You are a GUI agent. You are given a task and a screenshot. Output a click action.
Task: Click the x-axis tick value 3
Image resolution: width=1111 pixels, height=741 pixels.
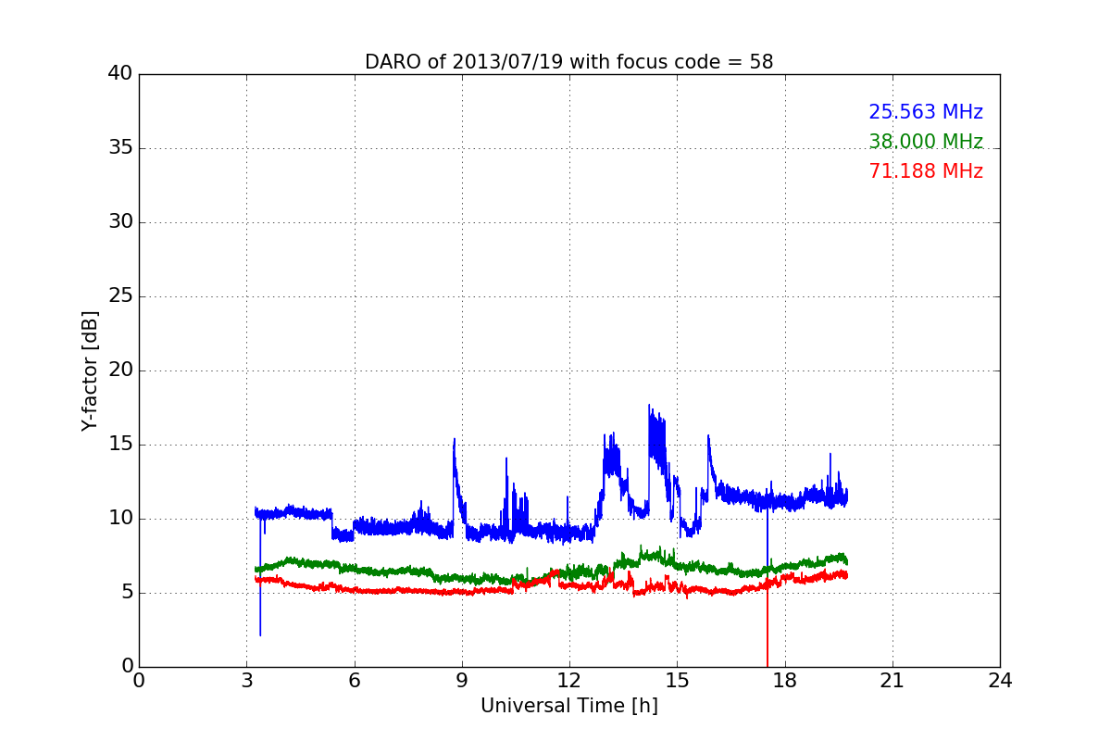click(x=246, y=681)
